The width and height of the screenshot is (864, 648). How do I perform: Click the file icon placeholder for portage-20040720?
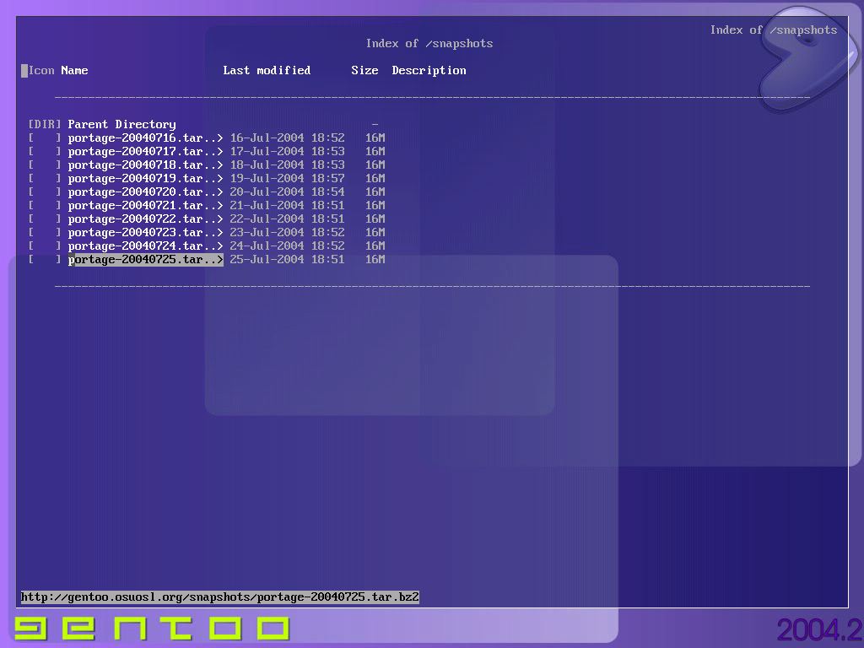[x=45, y=192]
